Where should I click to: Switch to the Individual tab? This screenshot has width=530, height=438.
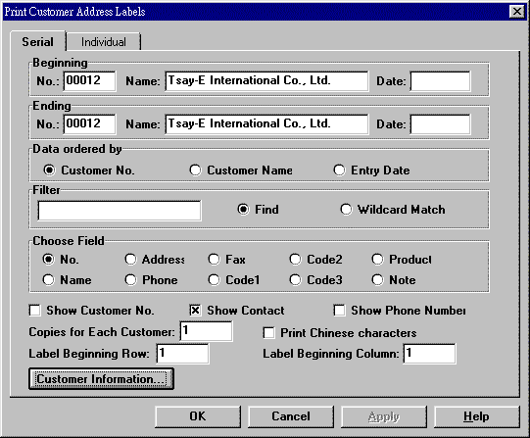tap(104, 42)
